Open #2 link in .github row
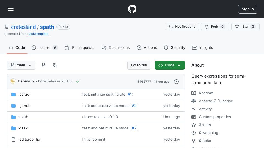This screenshot has width=264, height=148. coord(134,106)
